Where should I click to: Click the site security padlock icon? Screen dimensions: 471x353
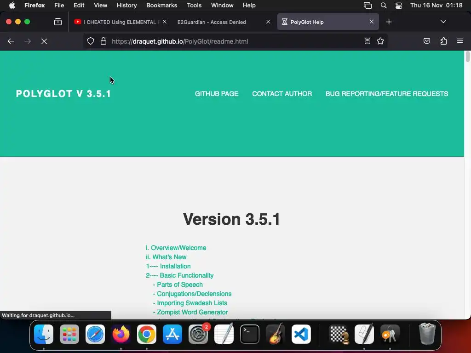(103, 41)
